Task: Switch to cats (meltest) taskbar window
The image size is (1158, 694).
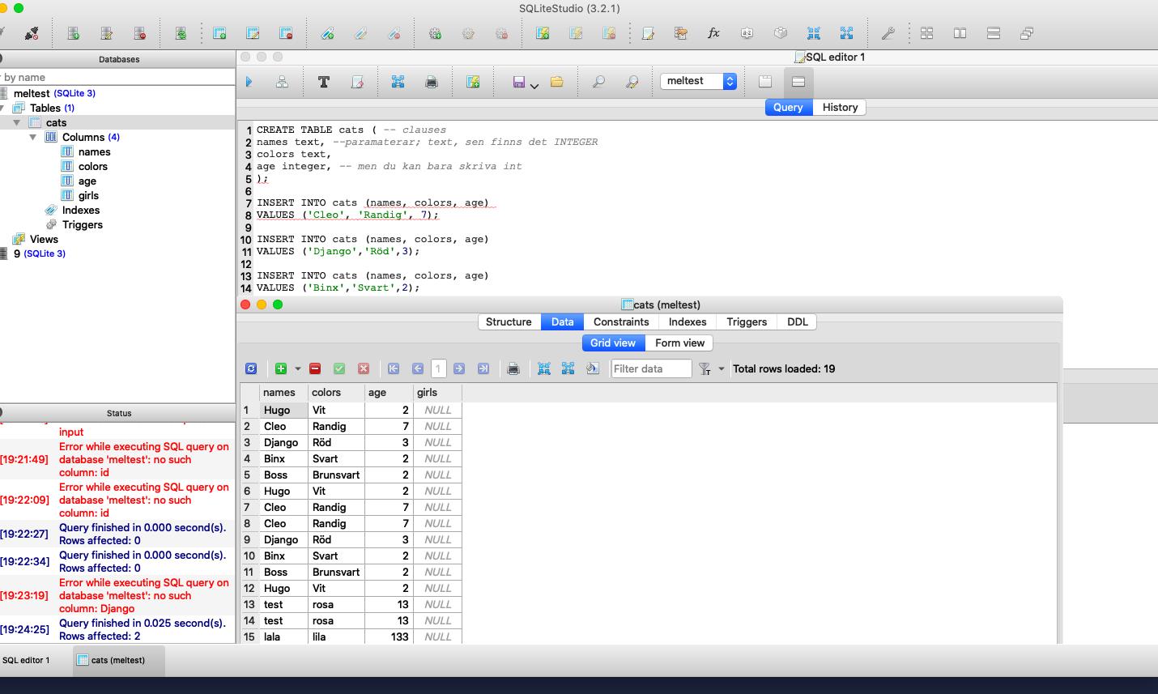Action: [x=118, y=660]
